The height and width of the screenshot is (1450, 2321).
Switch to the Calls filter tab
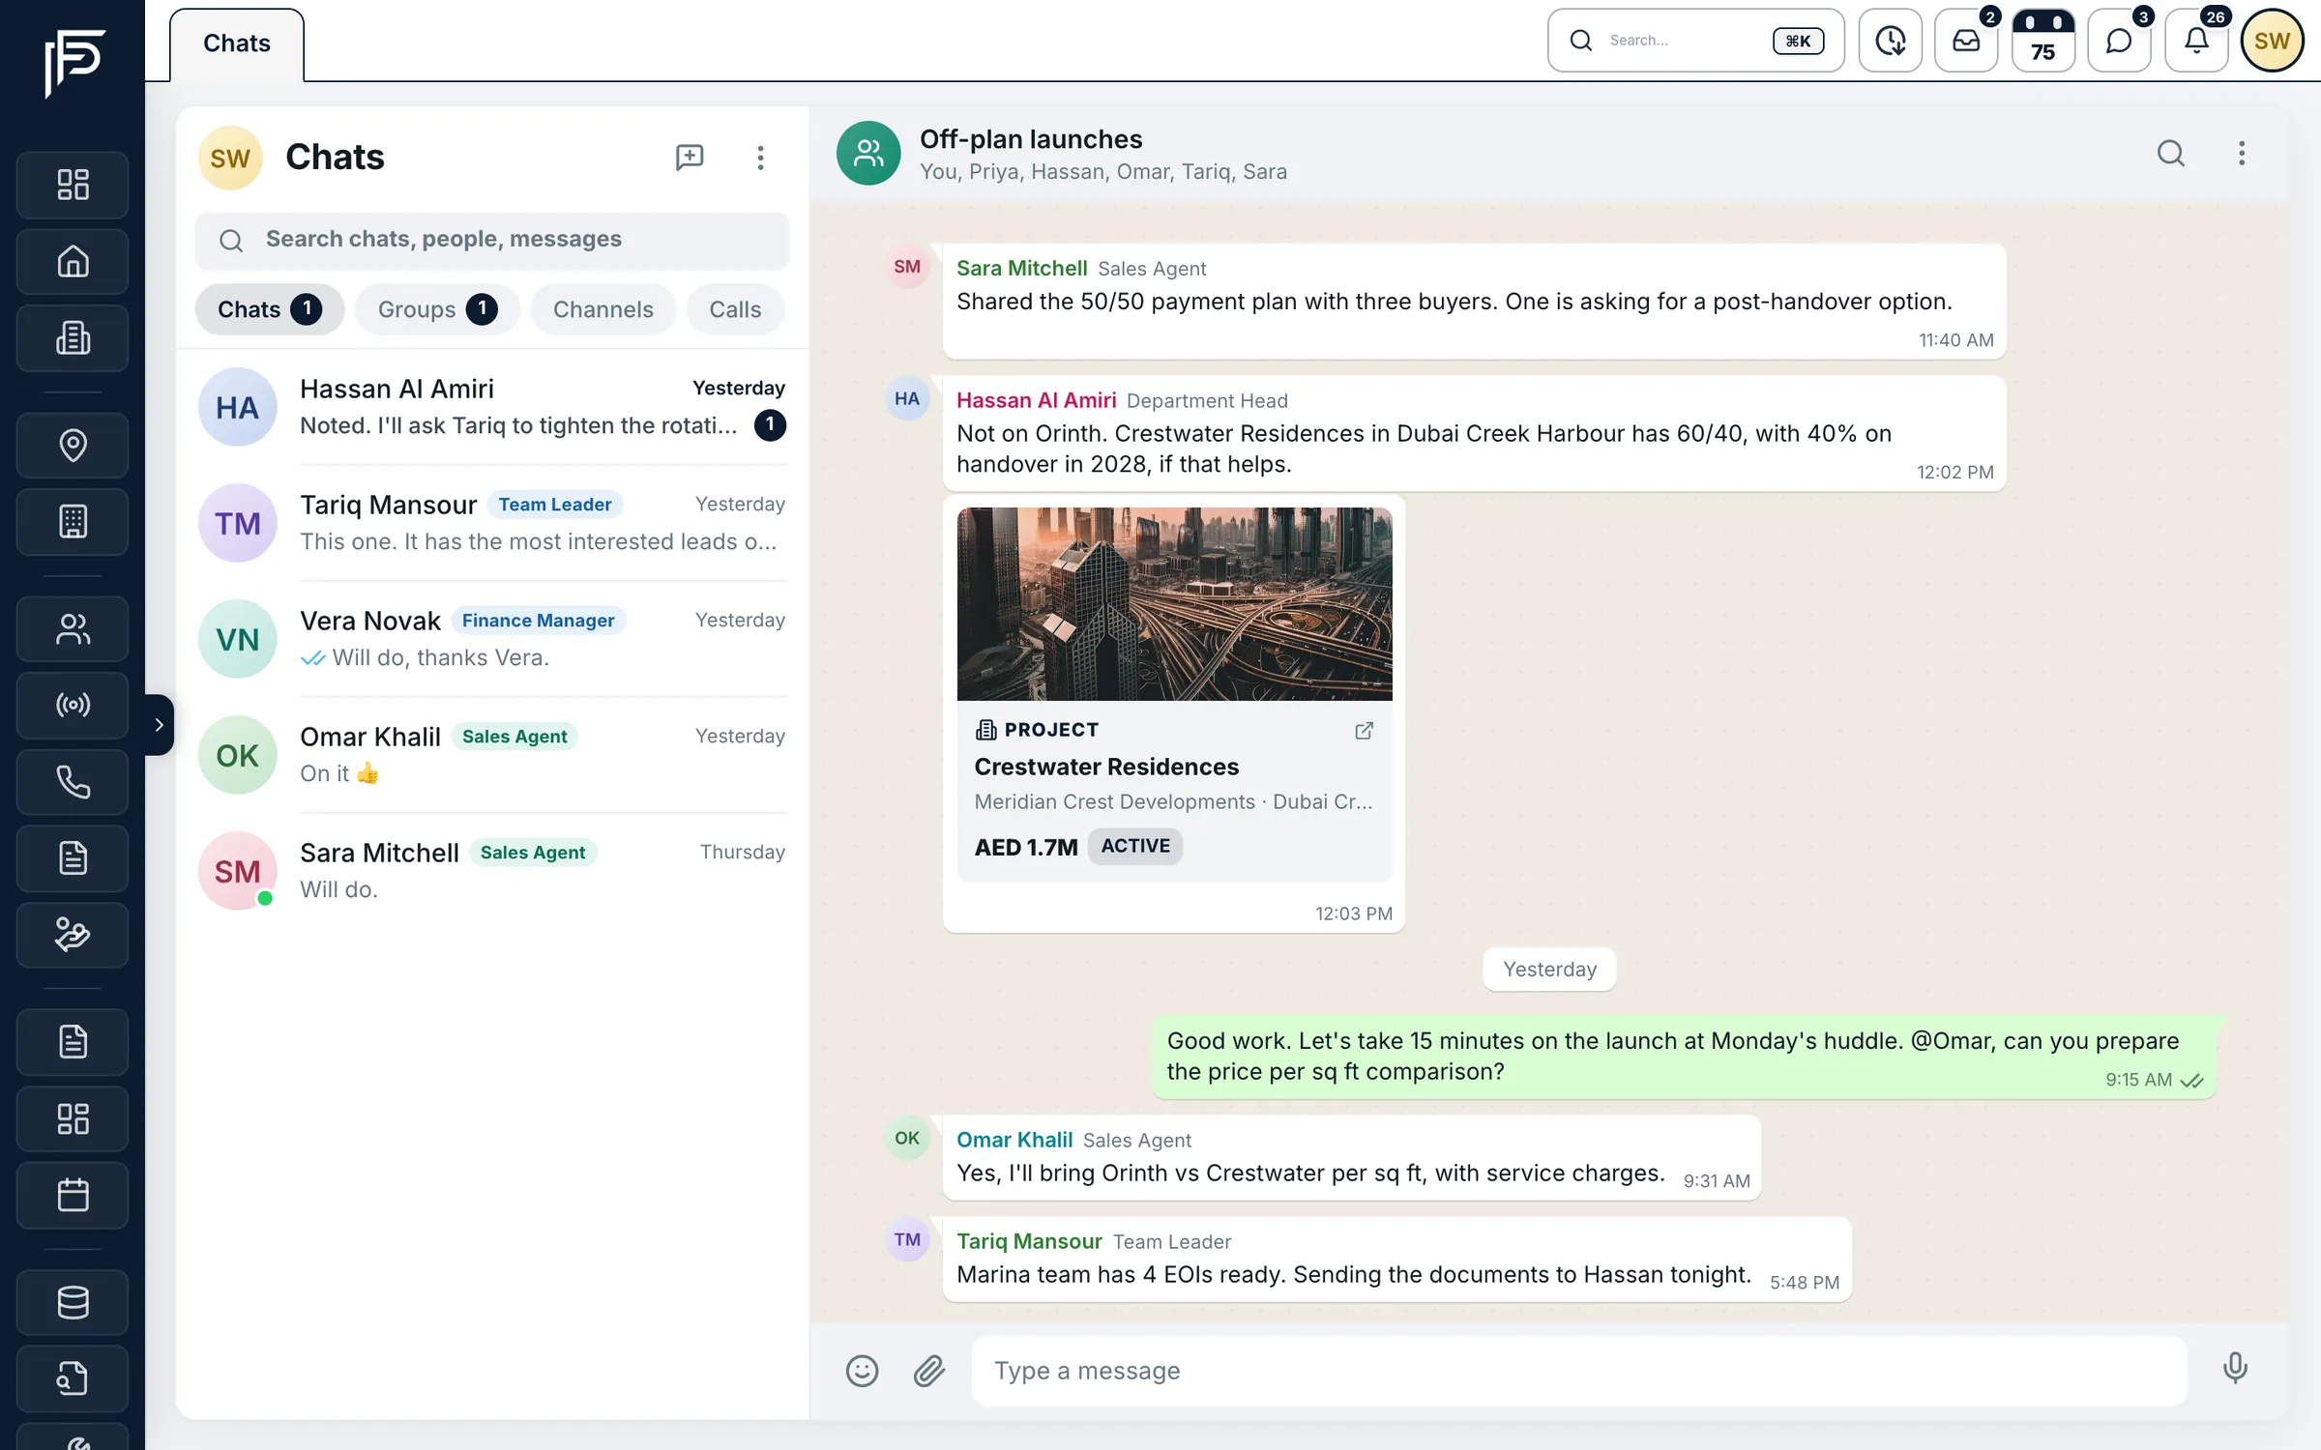[735, 309]
